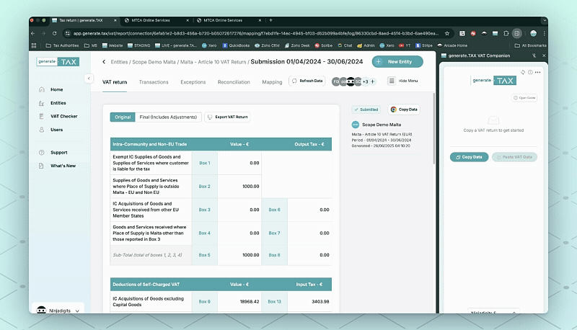Screen dimensions: 577x330
Task: Open Home from the left sidebar
Action: 56,89
